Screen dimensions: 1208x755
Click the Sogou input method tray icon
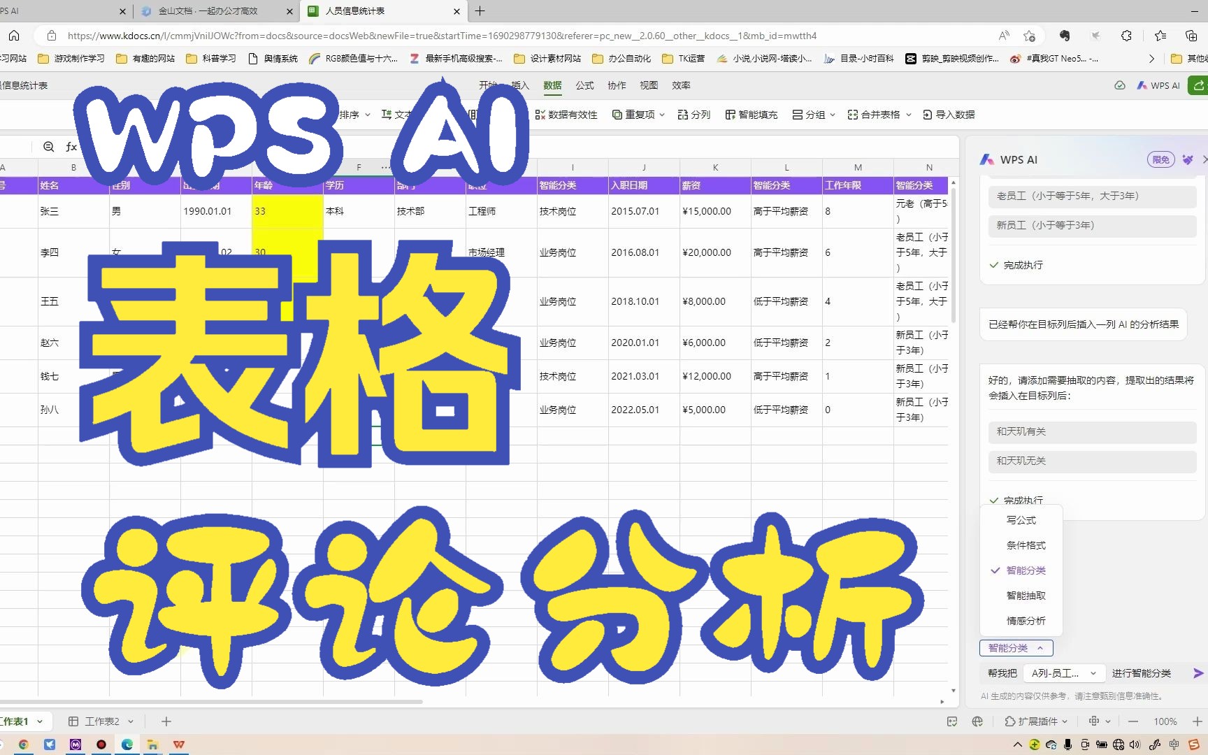1194,745
